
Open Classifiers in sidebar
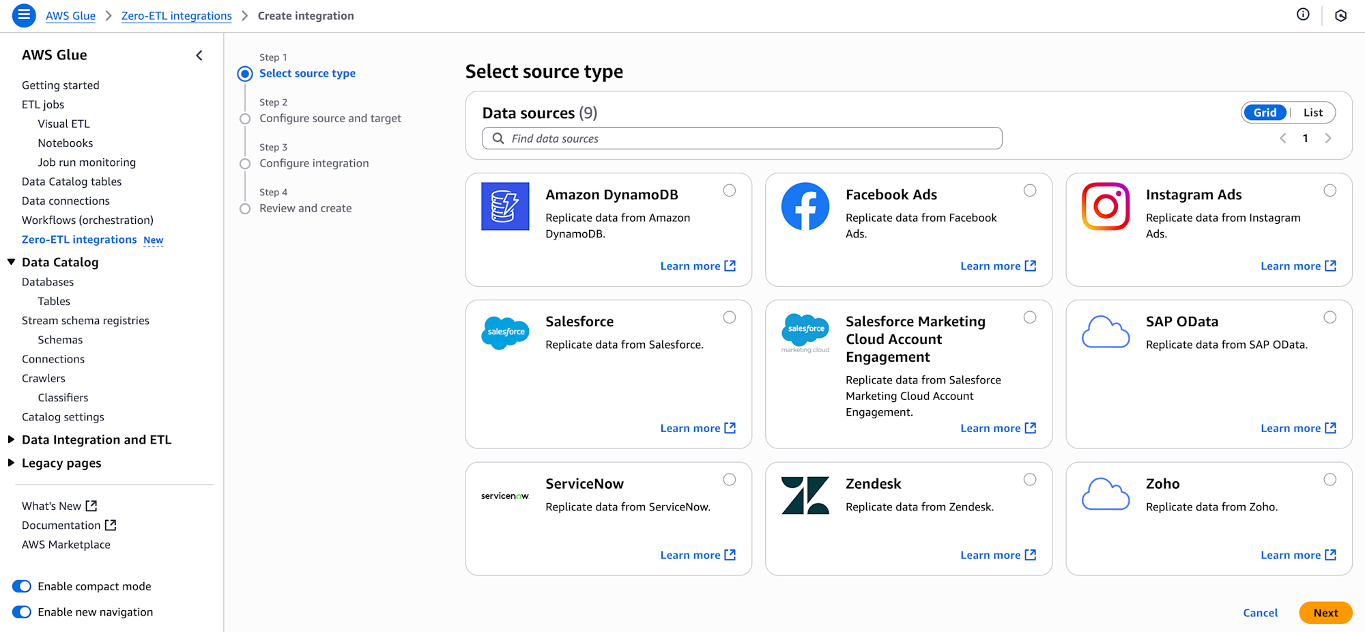point(63,397)
